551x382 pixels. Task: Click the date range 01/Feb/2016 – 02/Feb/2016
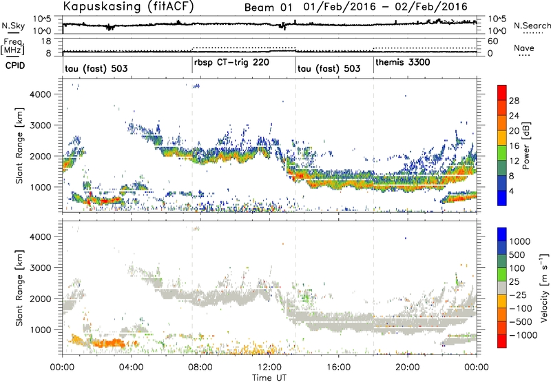click(386, 7)
